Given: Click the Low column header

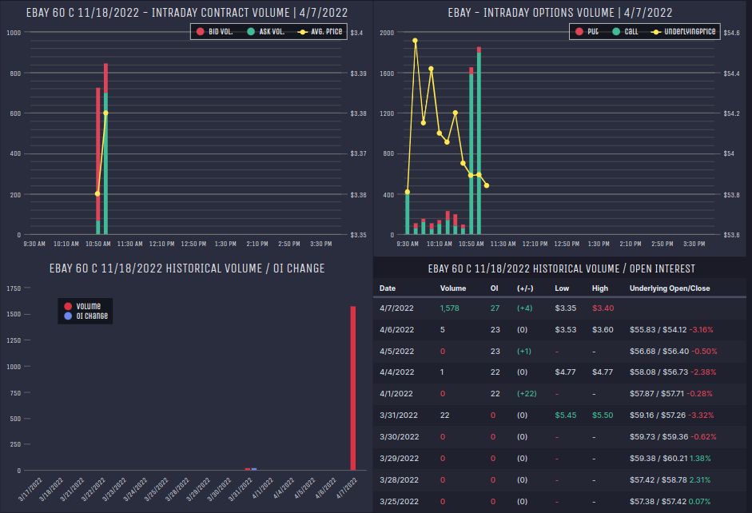Looking at the screenshot, I should click(562, 288).
